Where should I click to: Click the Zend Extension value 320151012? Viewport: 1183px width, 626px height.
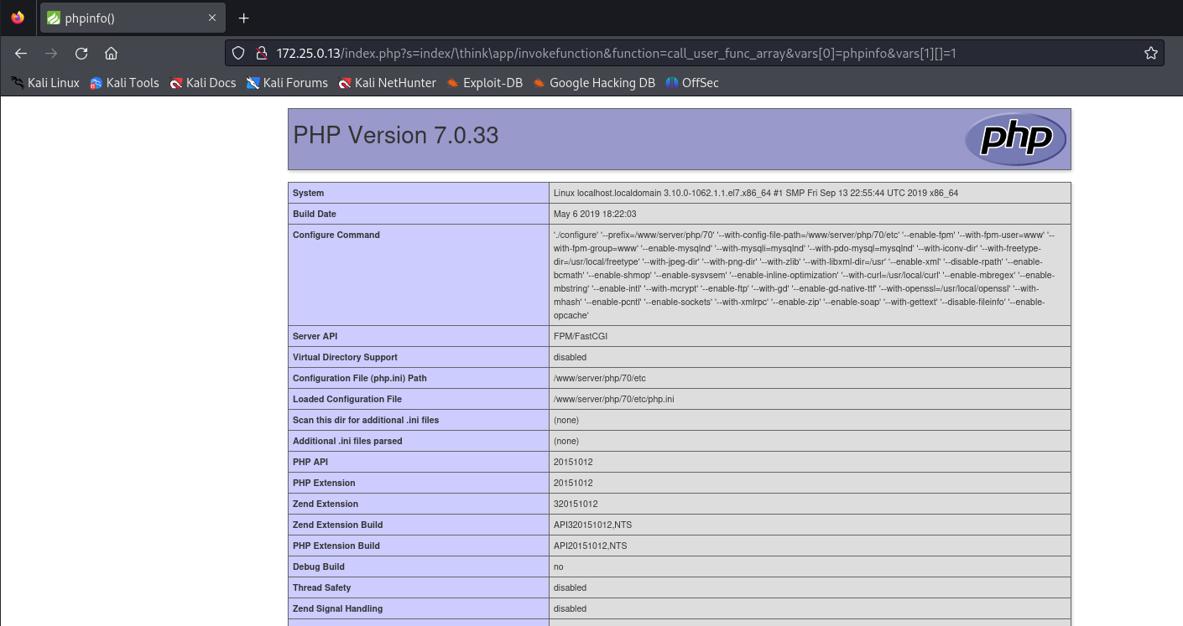click(576, 504)
